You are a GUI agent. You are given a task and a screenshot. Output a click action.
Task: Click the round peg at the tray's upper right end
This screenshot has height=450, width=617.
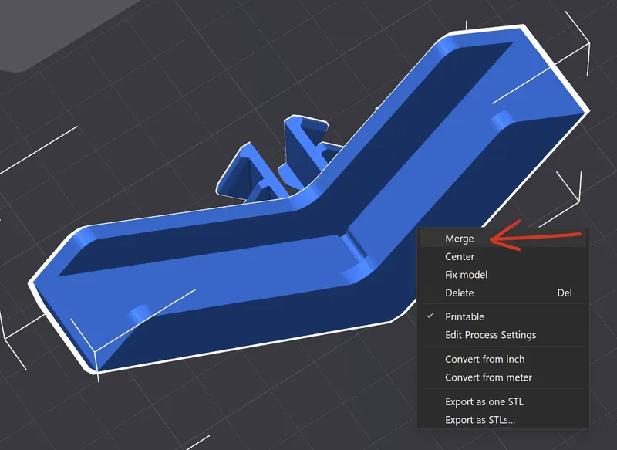(x=503, y=118)
